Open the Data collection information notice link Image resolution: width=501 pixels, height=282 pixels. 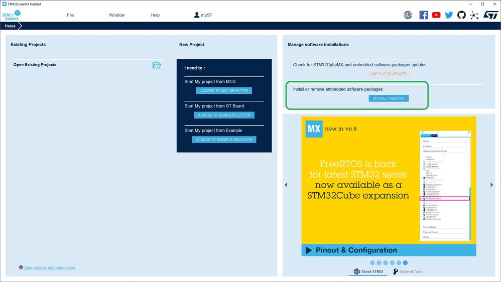(50, 267)
